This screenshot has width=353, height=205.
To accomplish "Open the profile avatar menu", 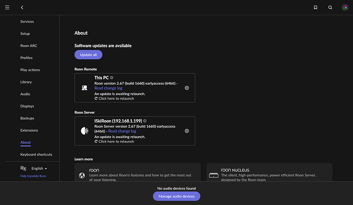I will click(345, 8).
